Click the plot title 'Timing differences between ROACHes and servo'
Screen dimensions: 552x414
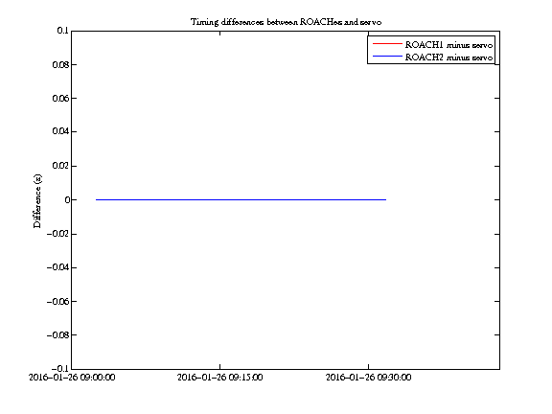point(286,22)
